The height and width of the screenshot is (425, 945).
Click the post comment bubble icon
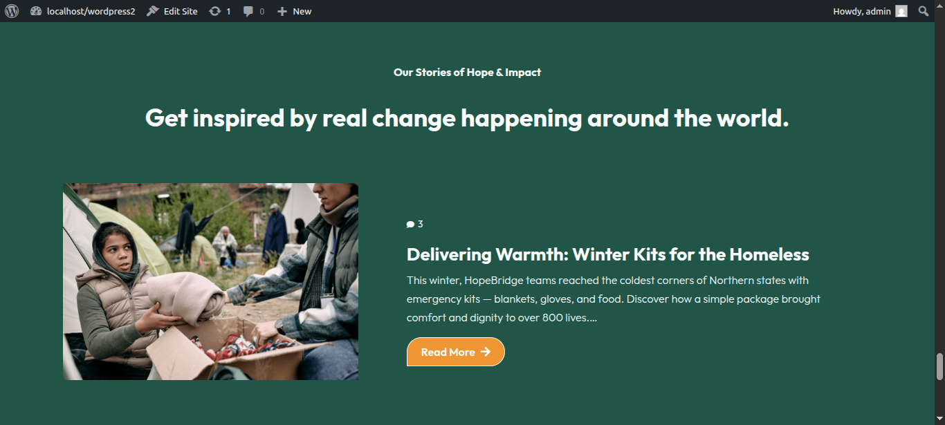pyautogui.click(x=410, y=224)
